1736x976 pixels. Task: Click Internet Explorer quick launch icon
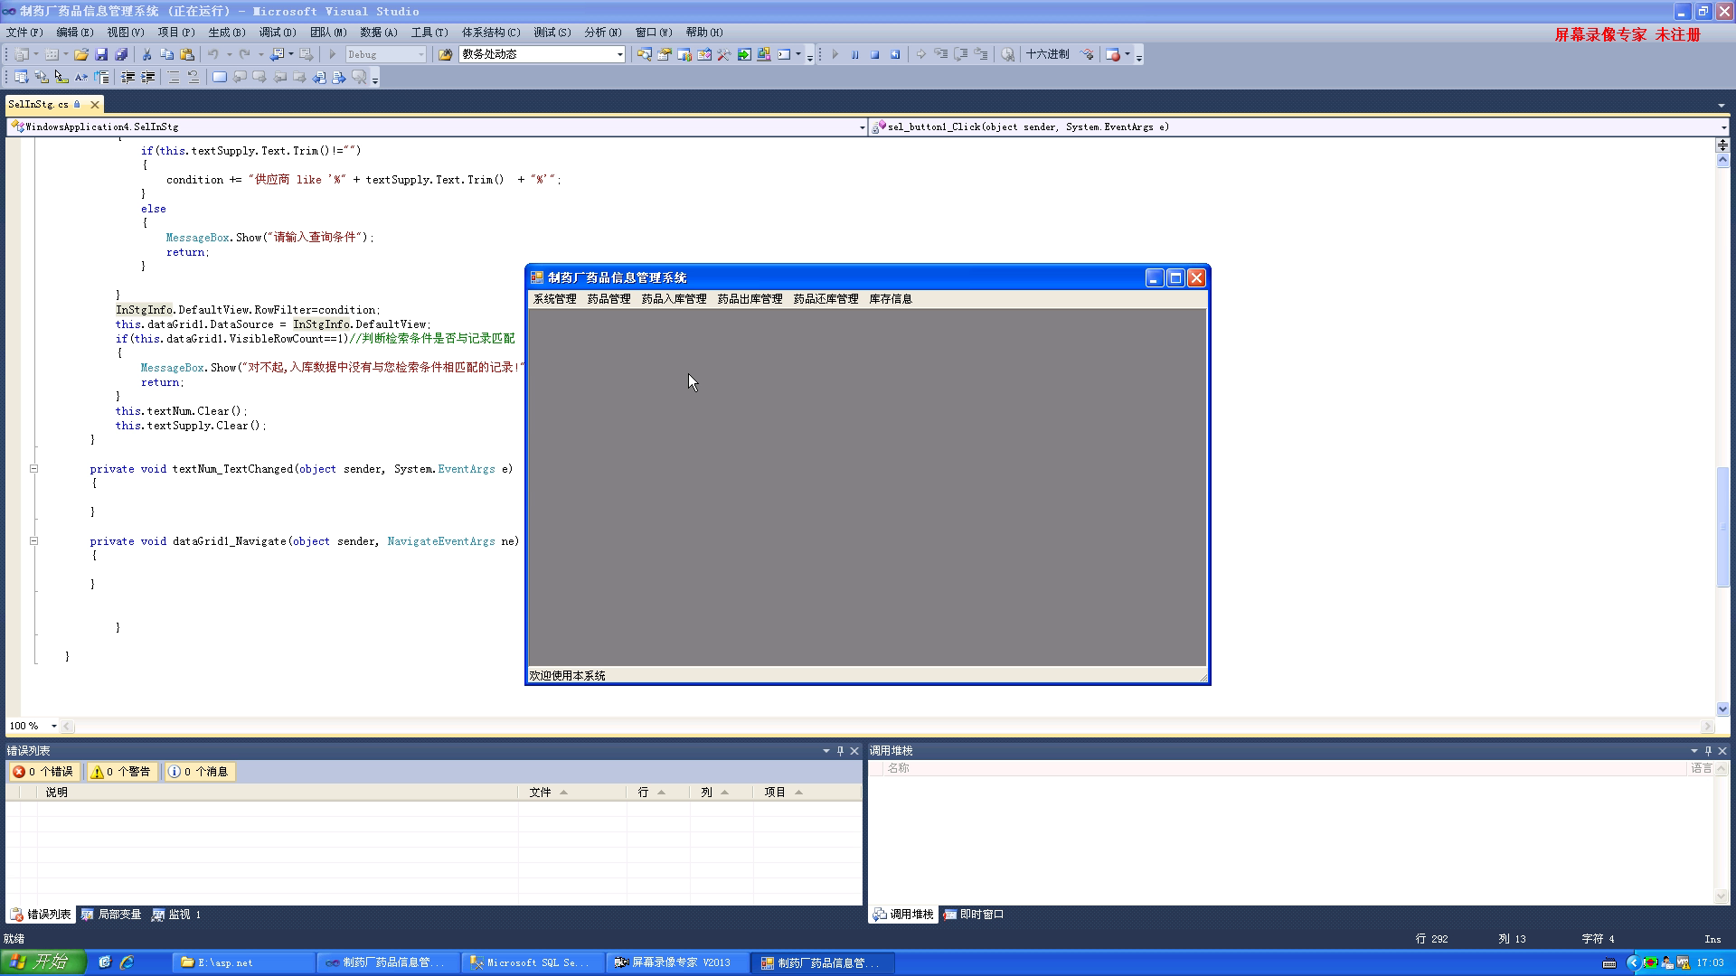[x=127, y=962]
